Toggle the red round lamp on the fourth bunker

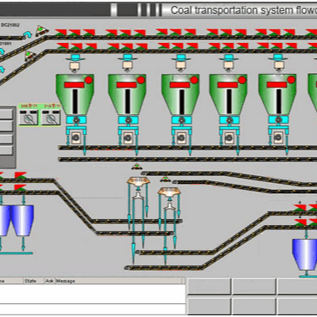242,80
